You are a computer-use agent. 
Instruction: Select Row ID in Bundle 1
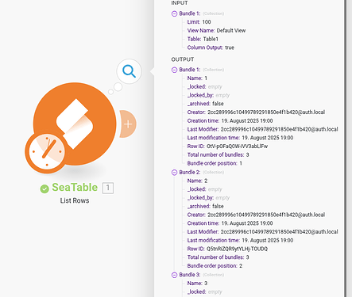click(227, 147)
